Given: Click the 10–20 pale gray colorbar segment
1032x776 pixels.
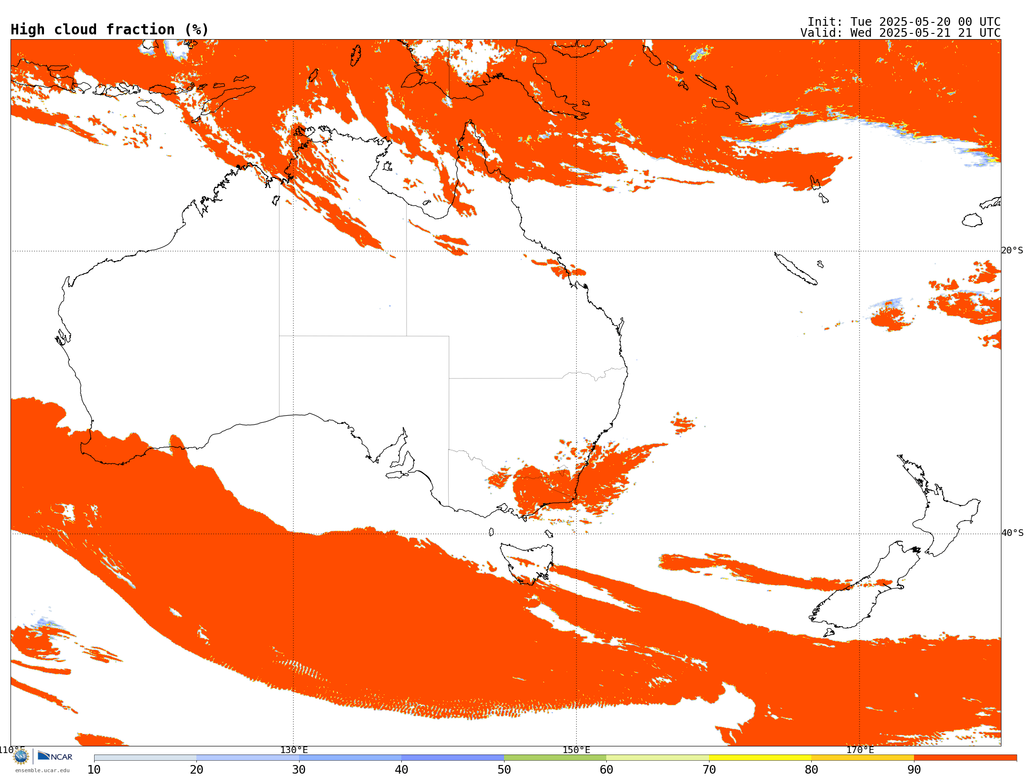Looking at the screenshot, I should click(145, 758).
